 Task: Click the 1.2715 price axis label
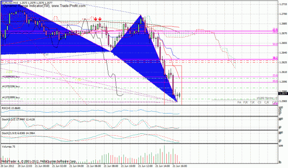coord(283,4)
